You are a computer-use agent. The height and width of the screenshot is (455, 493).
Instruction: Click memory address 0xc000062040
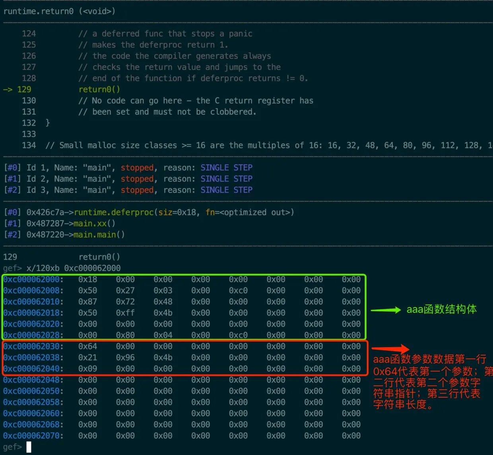pos(31,368)
